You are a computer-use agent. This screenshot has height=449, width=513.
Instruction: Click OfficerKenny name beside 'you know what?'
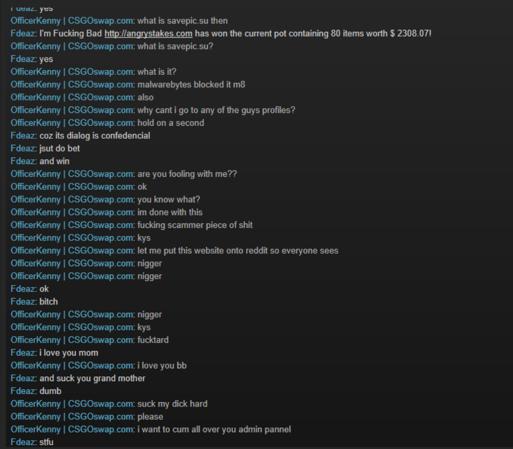72,200
